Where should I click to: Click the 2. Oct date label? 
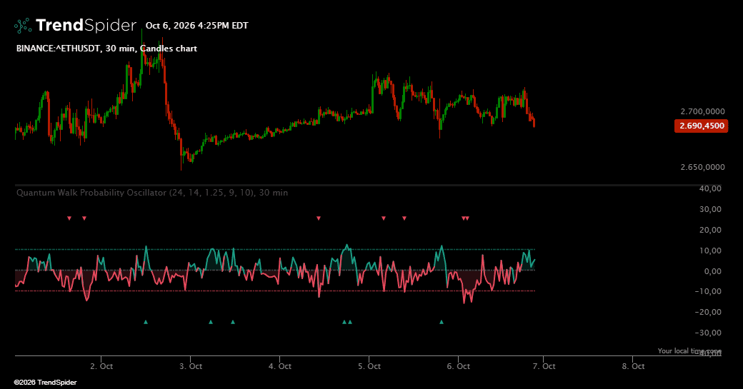coord(101,366)
